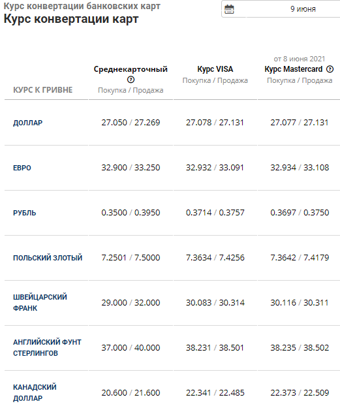
Task: Select euro Mastercard rate 32.934 / 33.108
Action: pos(300,168)
